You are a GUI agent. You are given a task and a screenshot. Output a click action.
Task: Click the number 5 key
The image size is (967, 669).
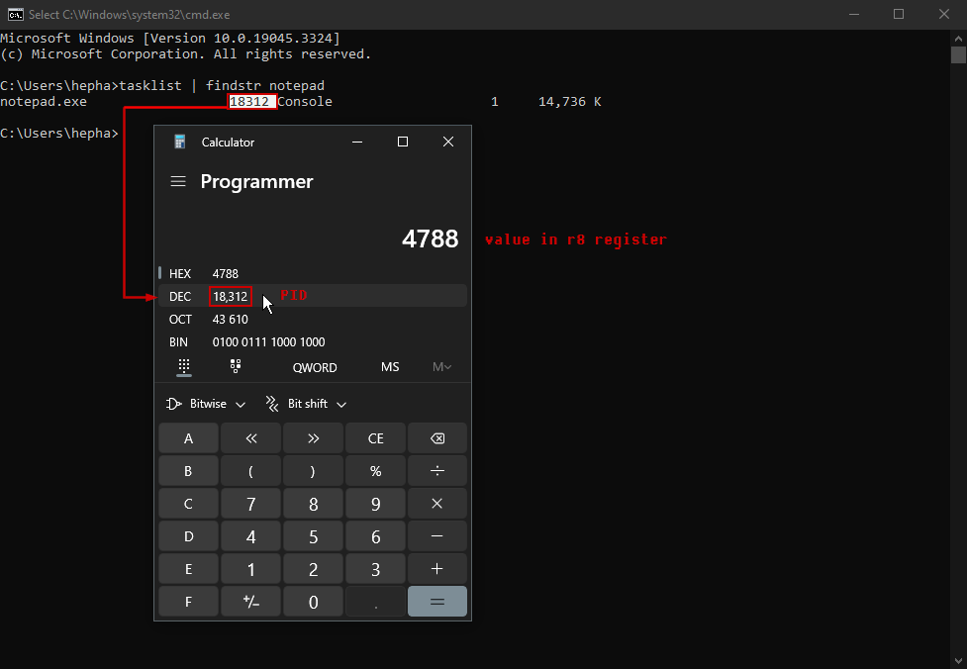pyautogui.click(x=314, y=536)
